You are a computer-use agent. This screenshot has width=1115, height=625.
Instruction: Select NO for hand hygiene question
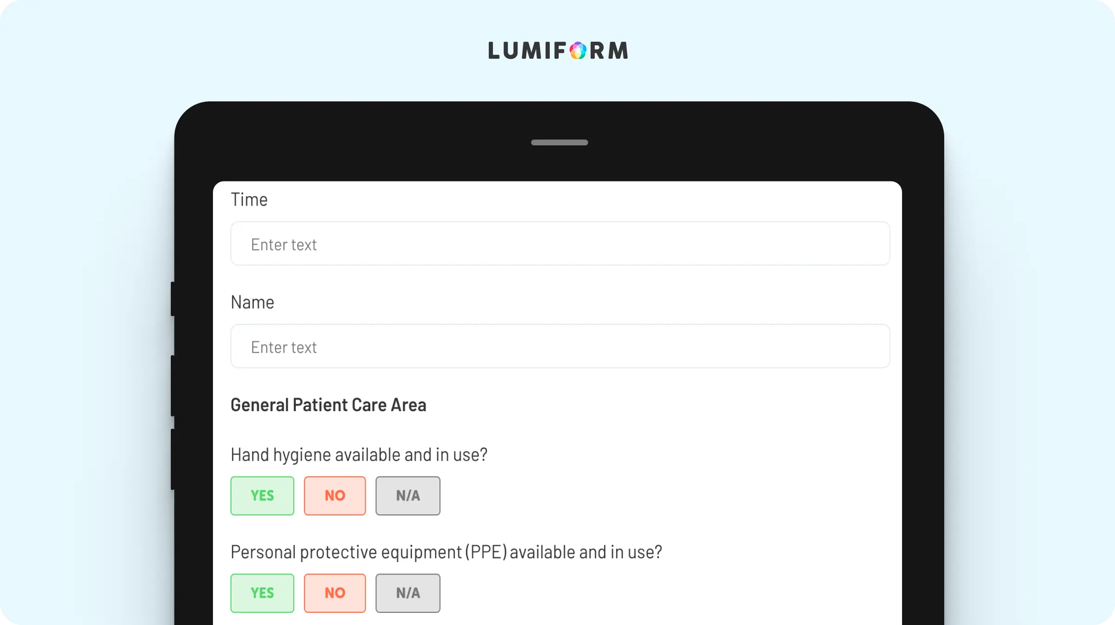[335, 496]
